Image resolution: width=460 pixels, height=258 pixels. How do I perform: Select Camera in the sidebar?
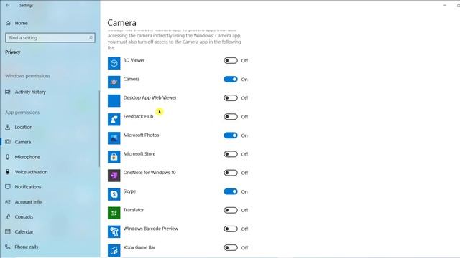(x=50, y=142)
